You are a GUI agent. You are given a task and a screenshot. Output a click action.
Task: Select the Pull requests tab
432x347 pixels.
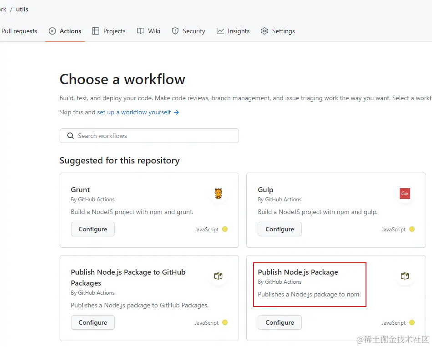[19, 31]
